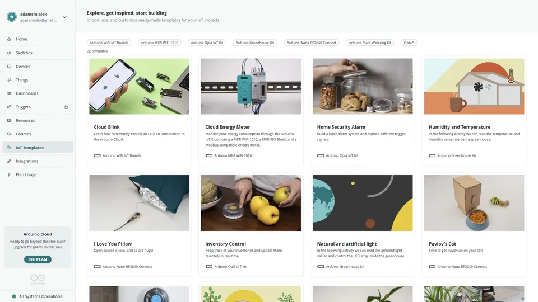Open Dashboards using its grid icon
This screenshot has height=302, width=538.
tap(9, 93)
